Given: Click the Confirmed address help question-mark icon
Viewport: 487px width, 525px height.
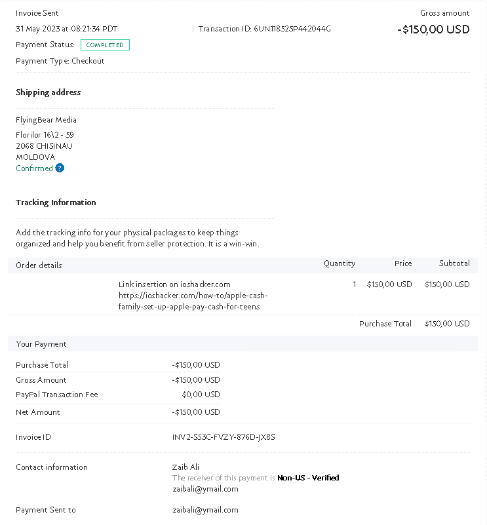Looking at the screenshot, I should pyautogui.click(x=60, y=168).
